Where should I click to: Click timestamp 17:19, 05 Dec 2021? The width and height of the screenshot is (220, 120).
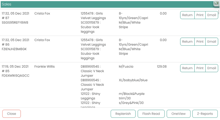pos(15,66)
